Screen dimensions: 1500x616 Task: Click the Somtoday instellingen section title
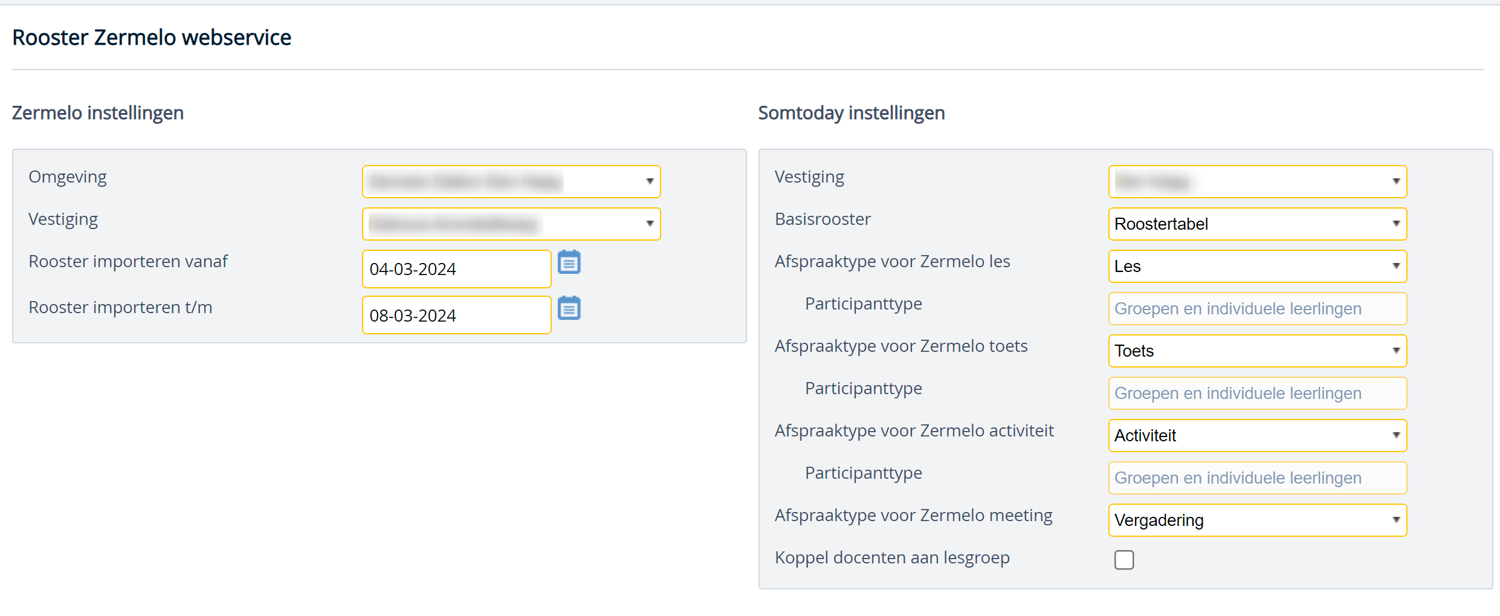852,113
